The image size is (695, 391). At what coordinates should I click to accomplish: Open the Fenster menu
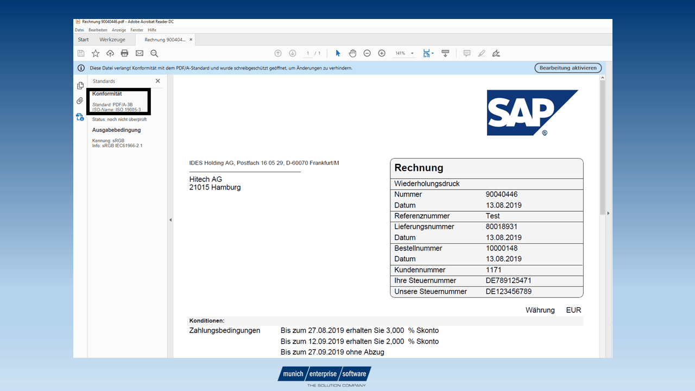(x=137, y=30)
